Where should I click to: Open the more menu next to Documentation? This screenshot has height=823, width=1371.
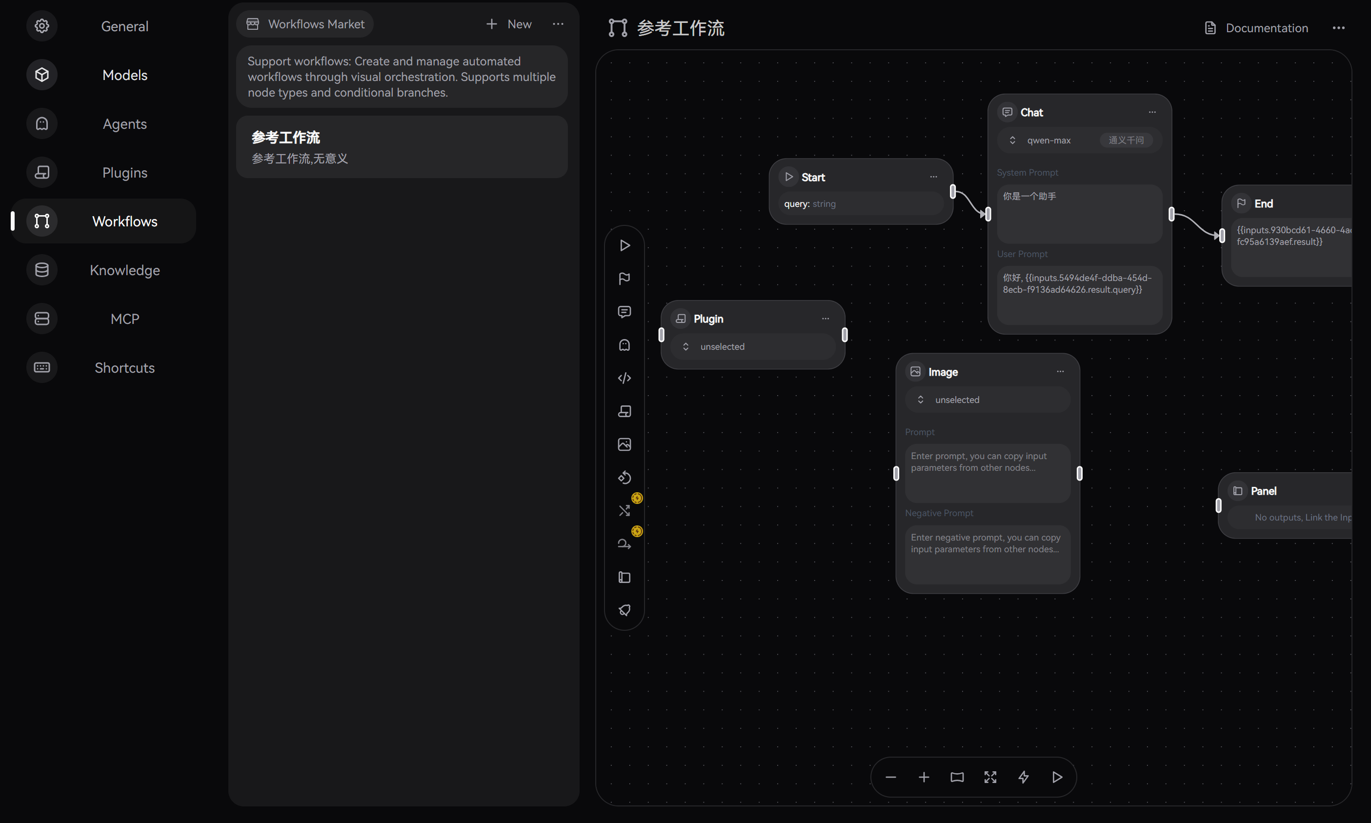coord(1339,28)
